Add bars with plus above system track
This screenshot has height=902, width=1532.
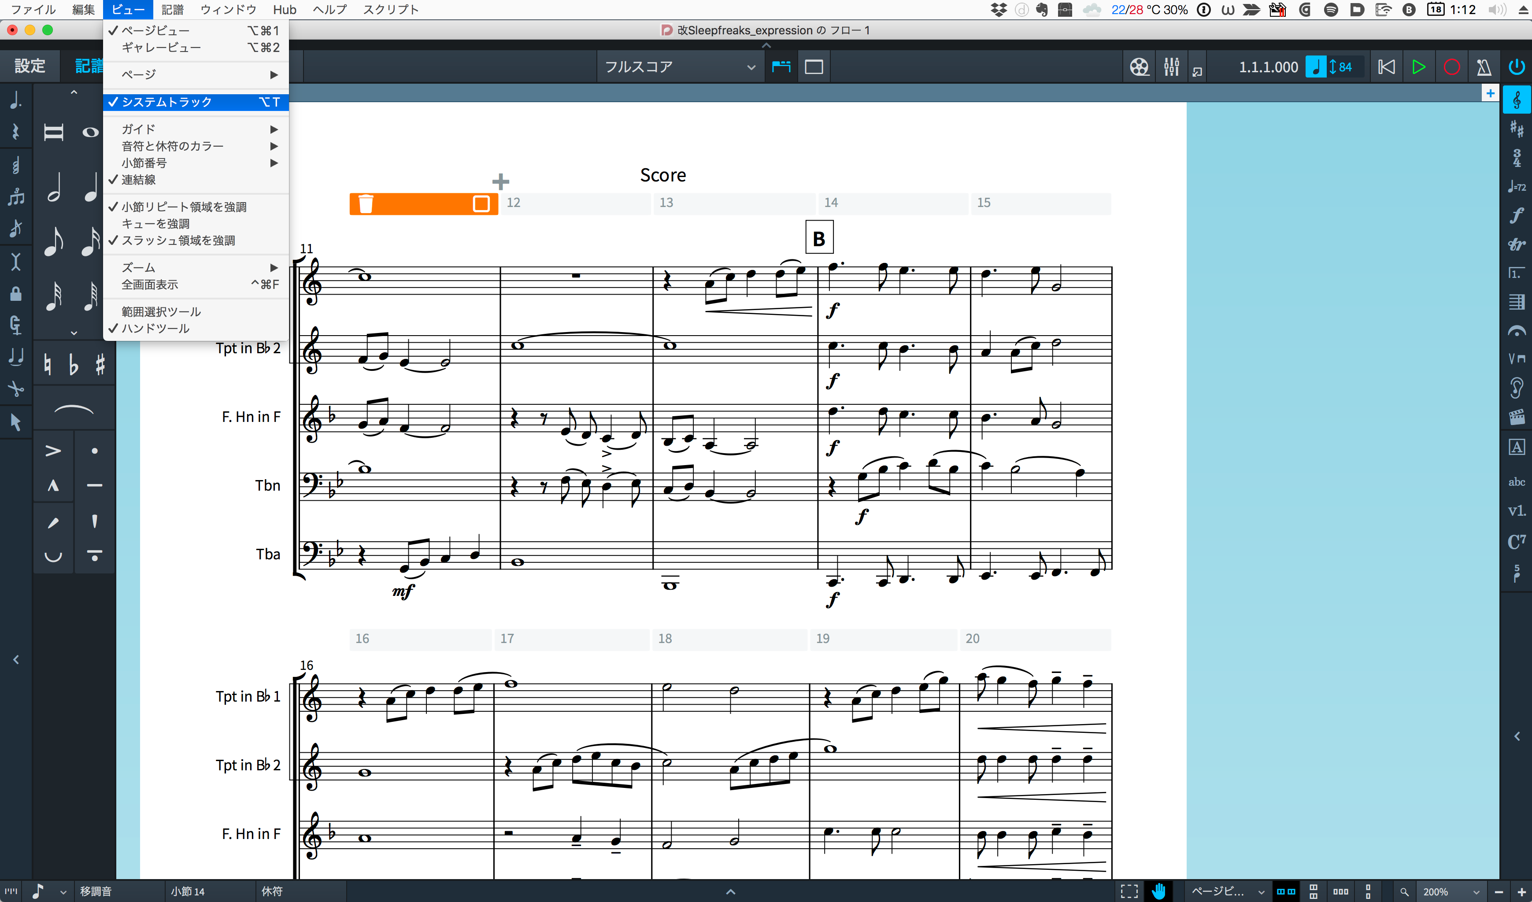pos(500,181)
